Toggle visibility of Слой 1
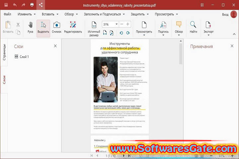Viewport: 239px width, 159px height. tap(16, 56)
